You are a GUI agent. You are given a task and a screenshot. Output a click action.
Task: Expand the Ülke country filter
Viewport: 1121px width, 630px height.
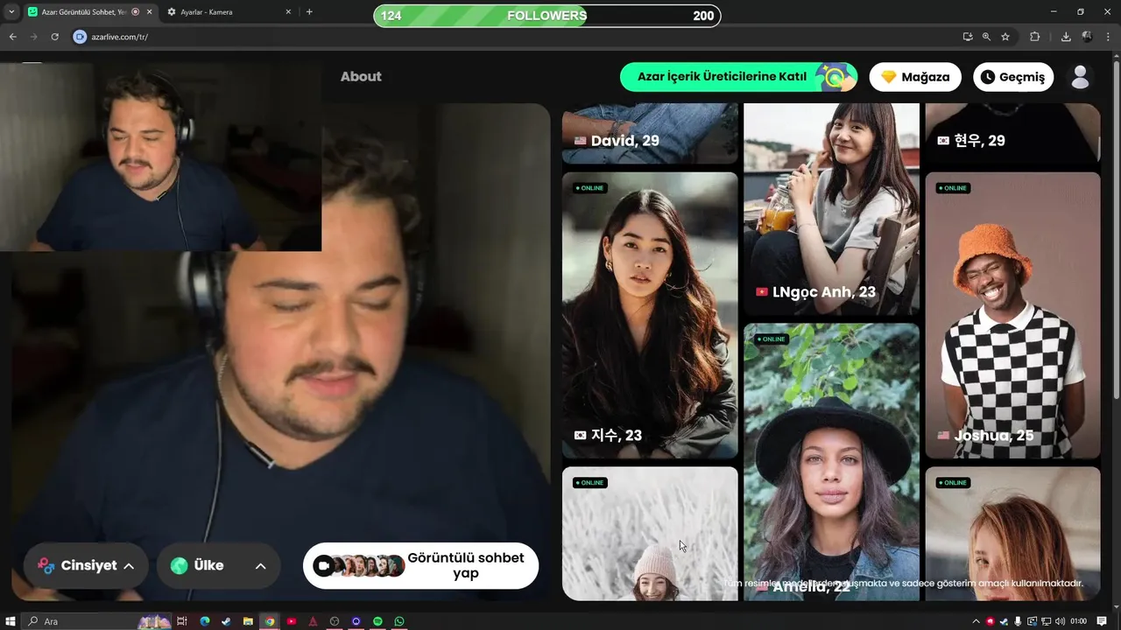pyautogui.click(x=218, y=566)
